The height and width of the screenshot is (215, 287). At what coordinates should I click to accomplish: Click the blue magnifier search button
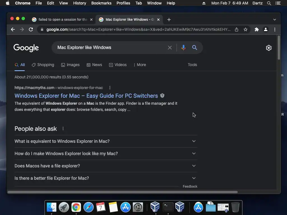[x=195, y=48]
